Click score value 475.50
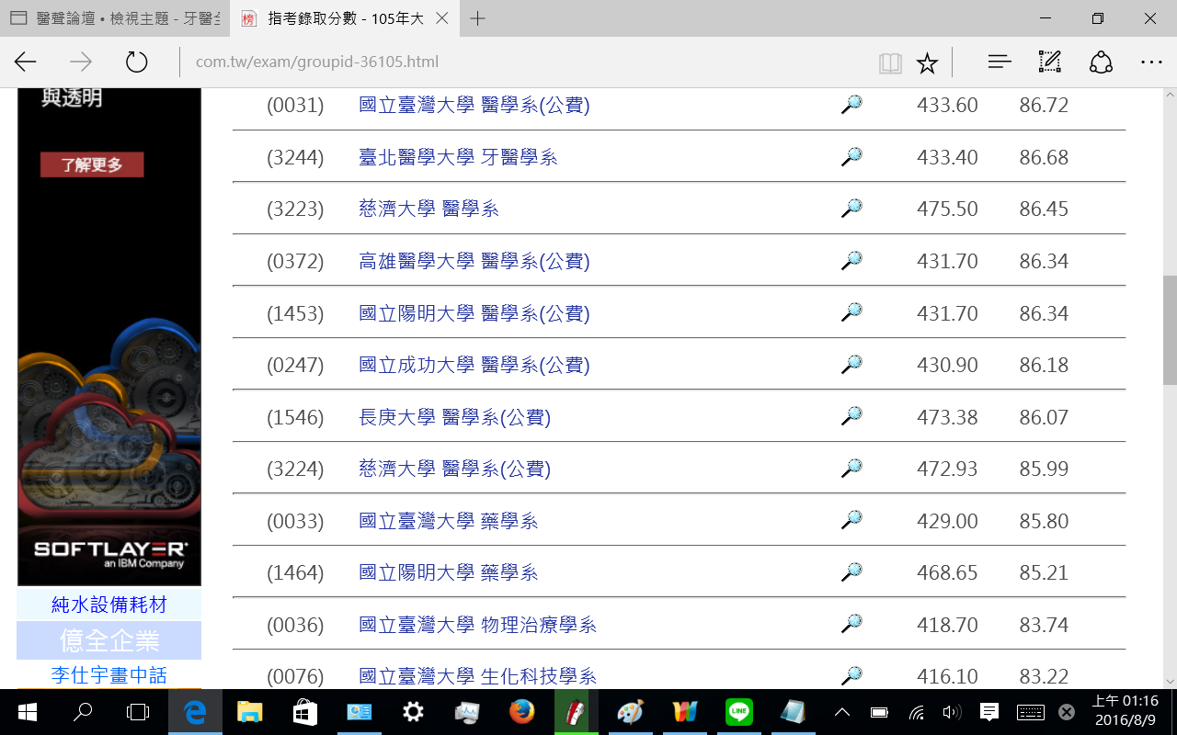The width and height of the screenshot is (1177, 735). (x=947, y=209)
